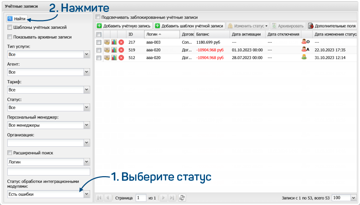Toggle 'Показывать архивные записи' checkbox
Image resolution: width=360 pixels, height=205 pixels.
click(10, 37)
